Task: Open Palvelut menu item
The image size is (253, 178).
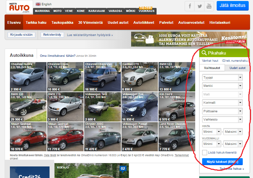Action: (x=166, y=22)
